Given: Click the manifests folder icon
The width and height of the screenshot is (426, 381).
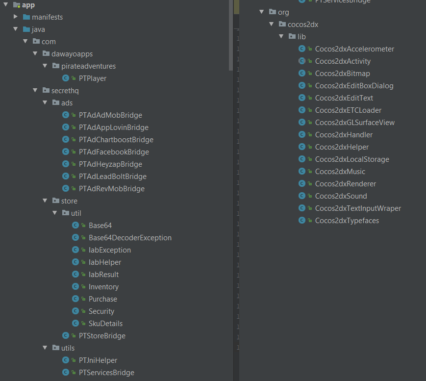Looking at the screenshot, I should pos(26,17).
